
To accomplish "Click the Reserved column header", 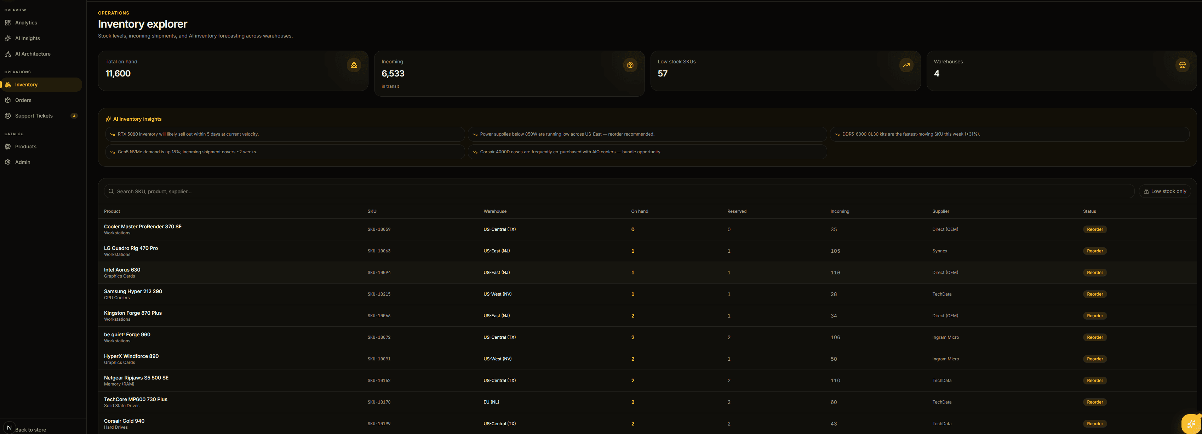I will [737, 211].
